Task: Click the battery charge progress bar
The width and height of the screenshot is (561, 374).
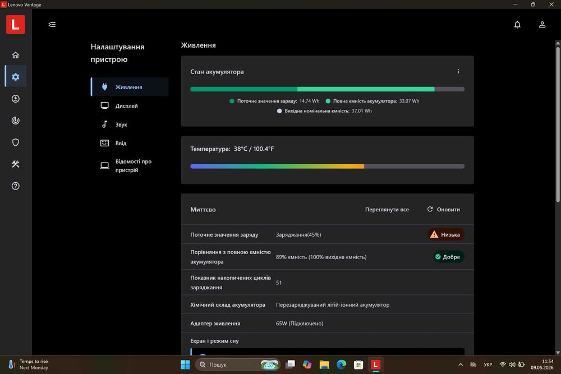Action: tap(328, 89)
